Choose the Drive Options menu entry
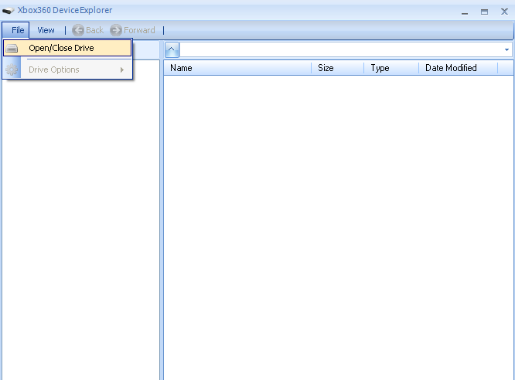Viewport: 515px width, 380px height. click(54, 70)
